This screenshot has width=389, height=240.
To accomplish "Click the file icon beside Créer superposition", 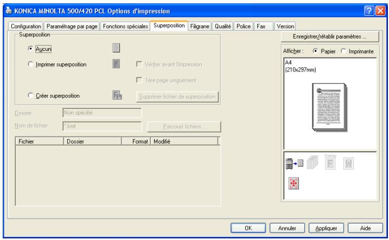I will [x=117, y=95].
